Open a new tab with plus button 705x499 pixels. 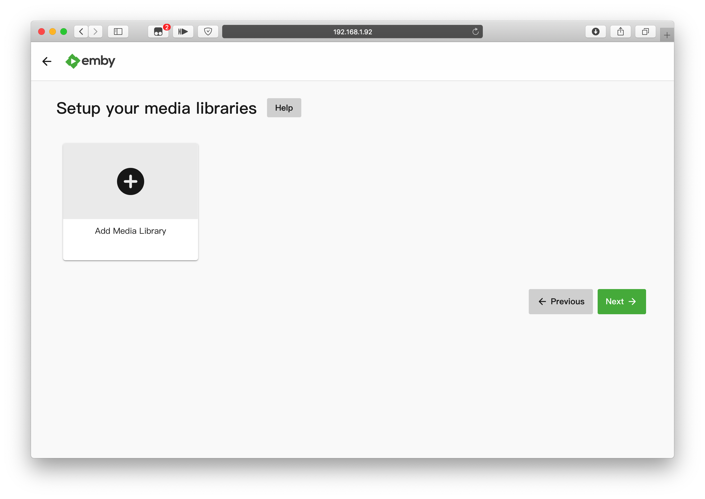(x=667, y=35)
